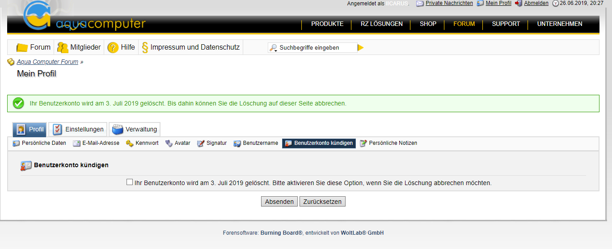The height and width of the screenshot is (249, 612).
Task: Click the clock icon beside the date
Action: pos(556,3)
